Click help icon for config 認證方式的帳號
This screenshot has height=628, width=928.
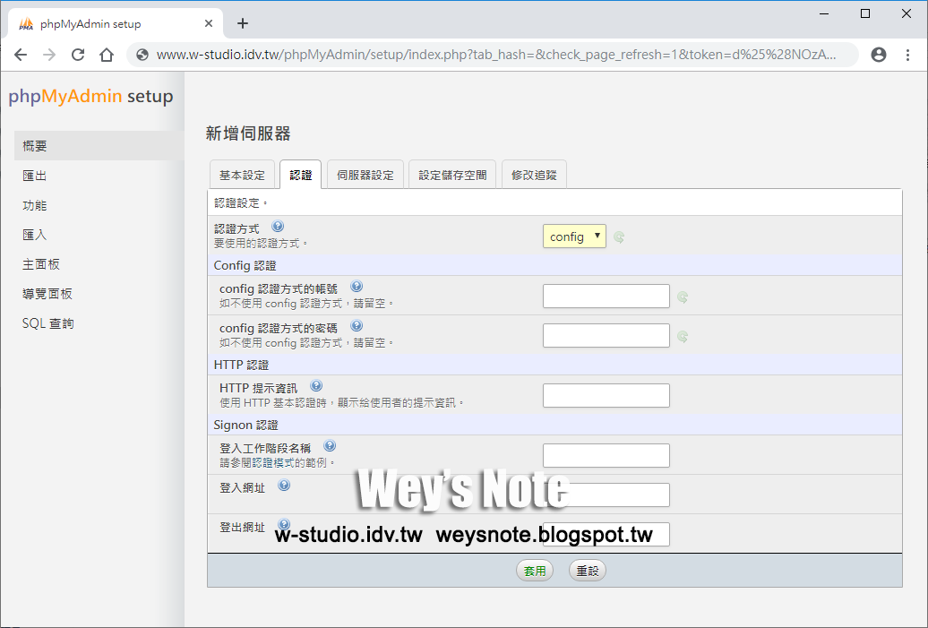(357, 287)
